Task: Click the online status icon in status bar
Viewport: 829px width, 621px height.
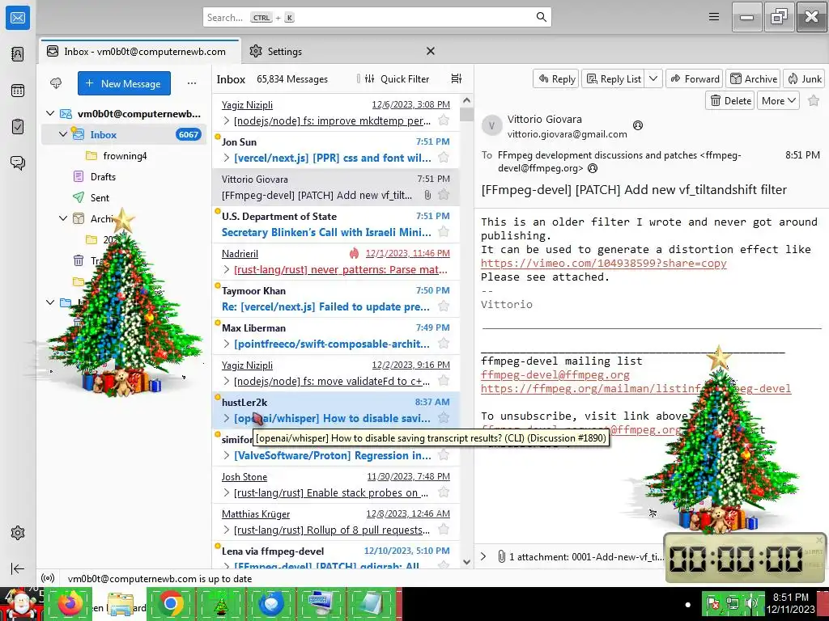Action: (x=48, y=578)
